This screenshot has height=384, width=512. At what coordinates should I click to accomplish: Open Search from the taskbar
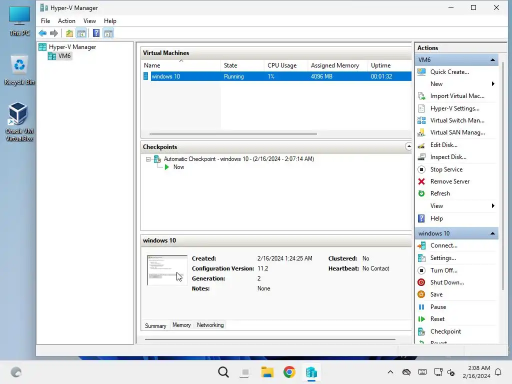click(223, 372)
